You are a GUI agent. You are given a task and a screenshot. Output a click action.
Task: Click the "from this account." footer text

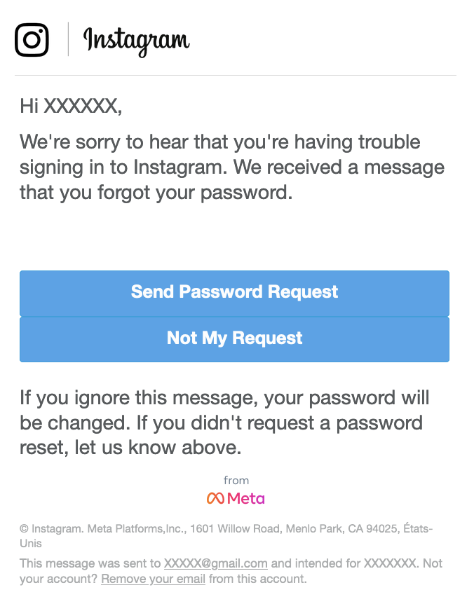click(x=257, y=579)
